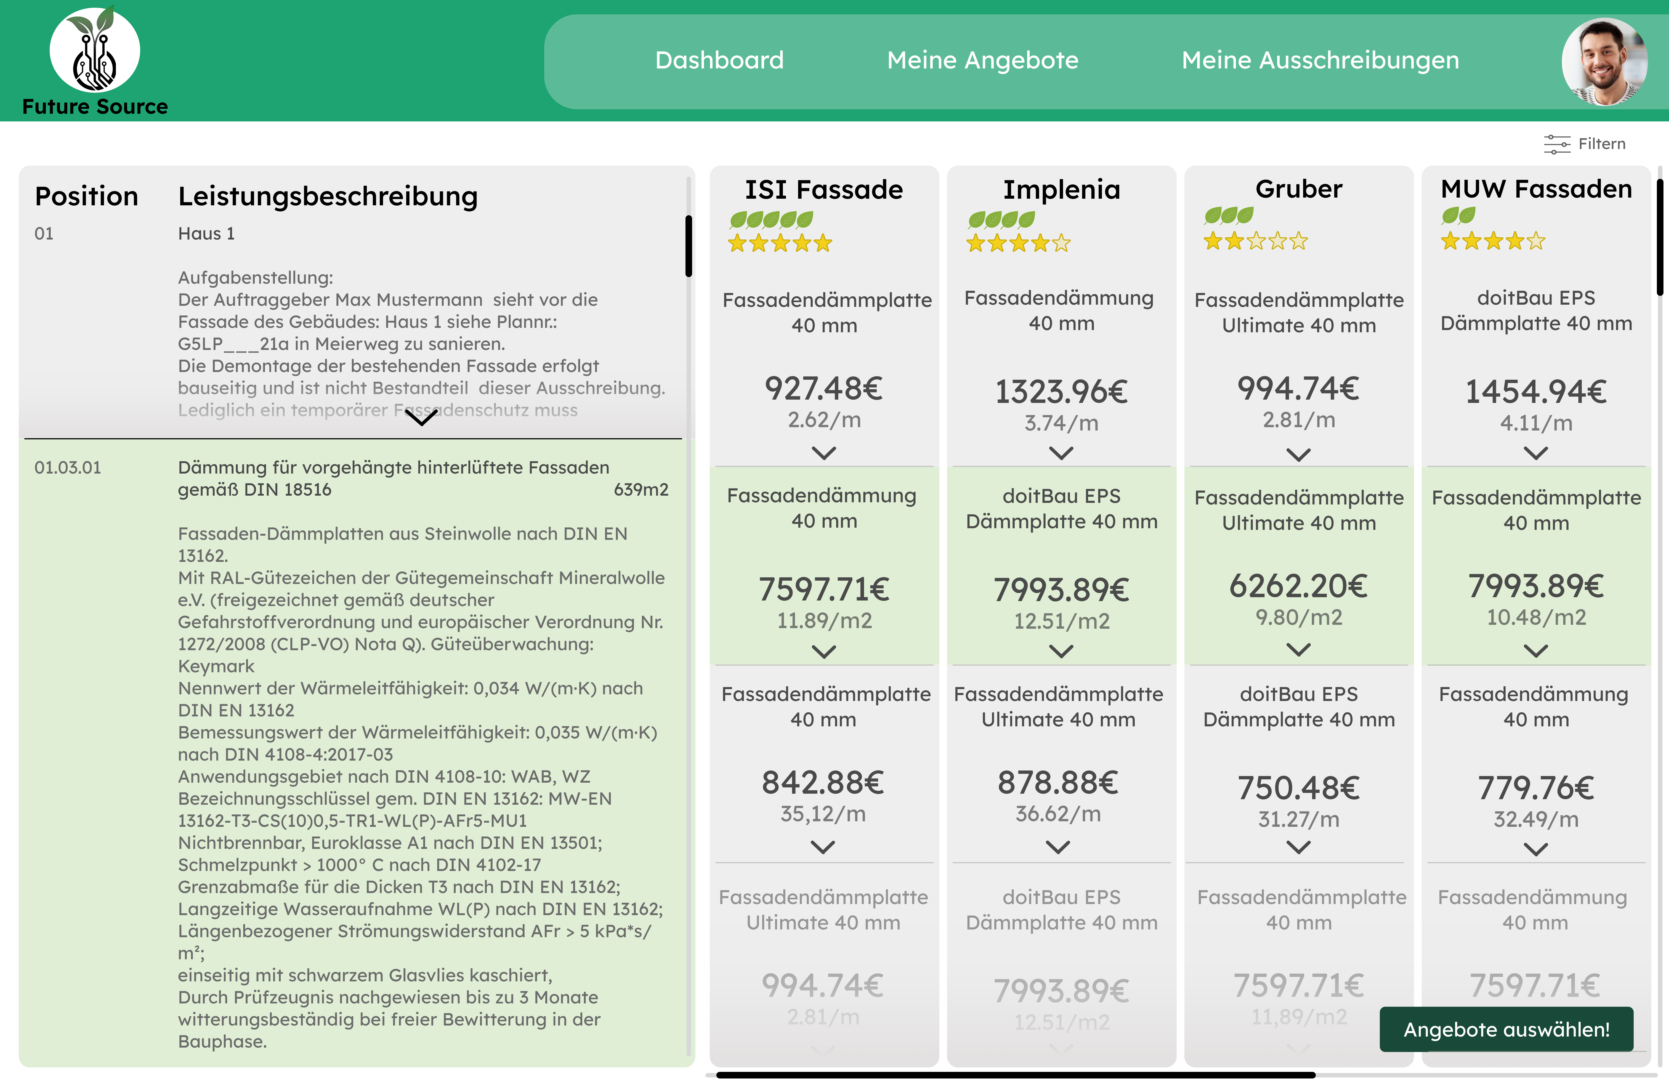Select the Gruber column header
Viewport: 1669px width, 1084px height.
[1299, 189]
